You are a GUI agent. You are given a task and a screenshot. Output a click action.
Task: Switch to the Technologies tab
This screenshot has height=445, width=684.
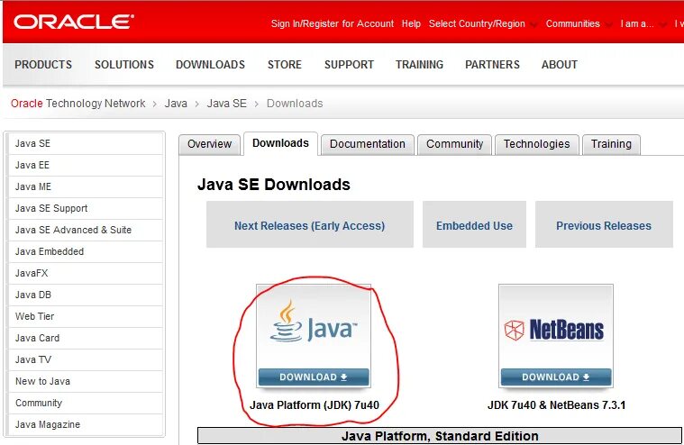[536, 144]
